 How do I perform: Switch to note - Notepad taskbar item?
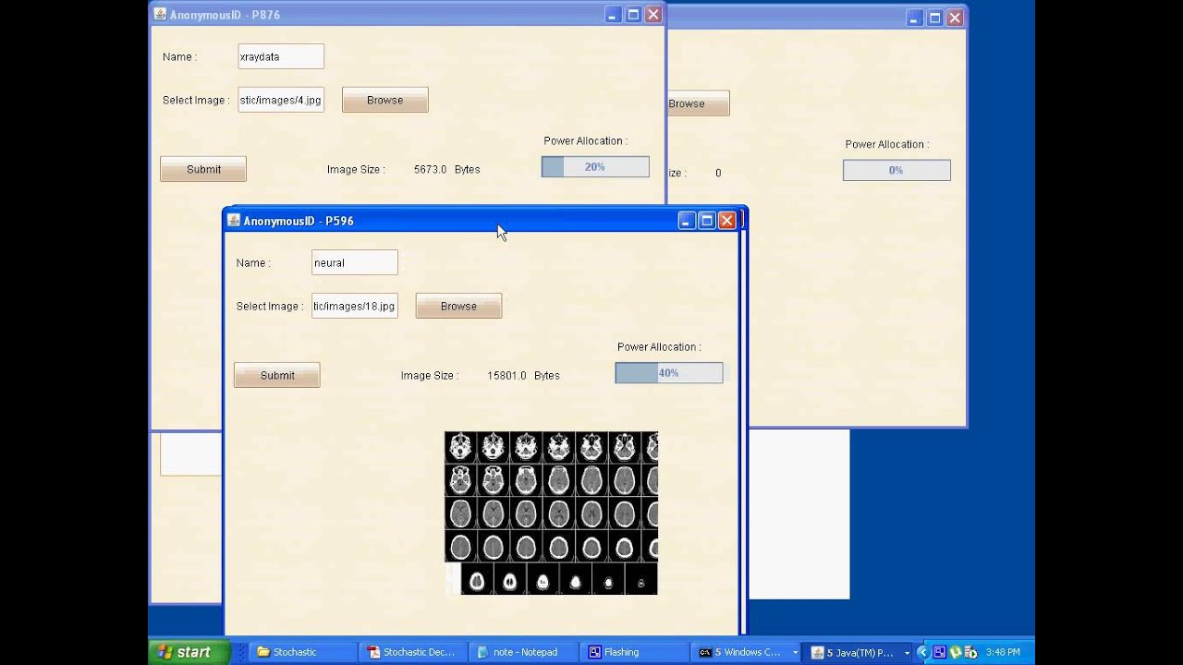tap(525, 652)
